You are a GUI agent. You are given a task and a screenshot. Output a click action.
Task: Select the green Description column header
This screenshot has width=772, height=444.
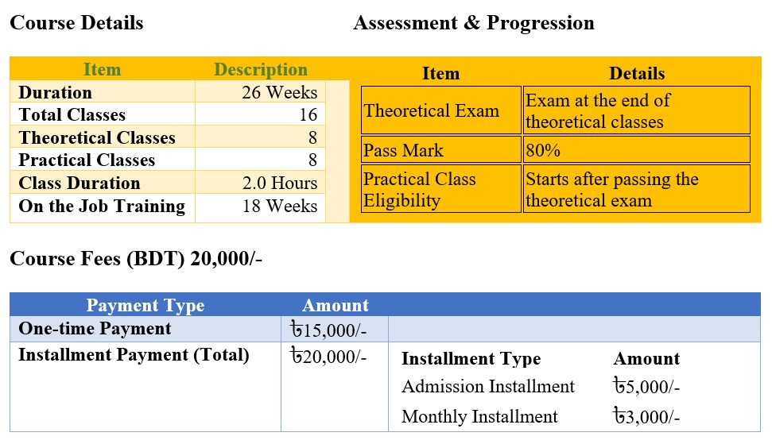[261, 70]
